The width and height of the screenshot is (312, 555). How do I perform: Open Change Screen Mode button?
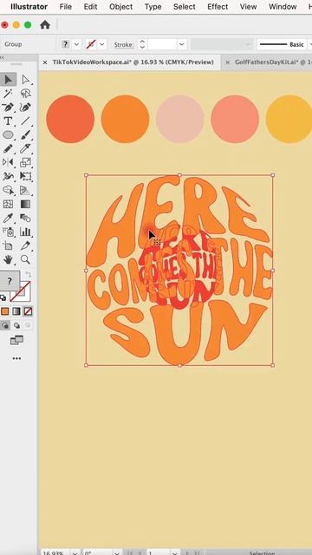coord(16,340)
